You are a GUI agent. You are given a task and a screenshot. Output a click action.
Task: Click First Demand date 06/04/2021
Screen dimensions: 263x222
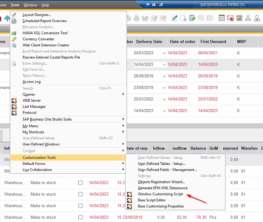[208, 53]
